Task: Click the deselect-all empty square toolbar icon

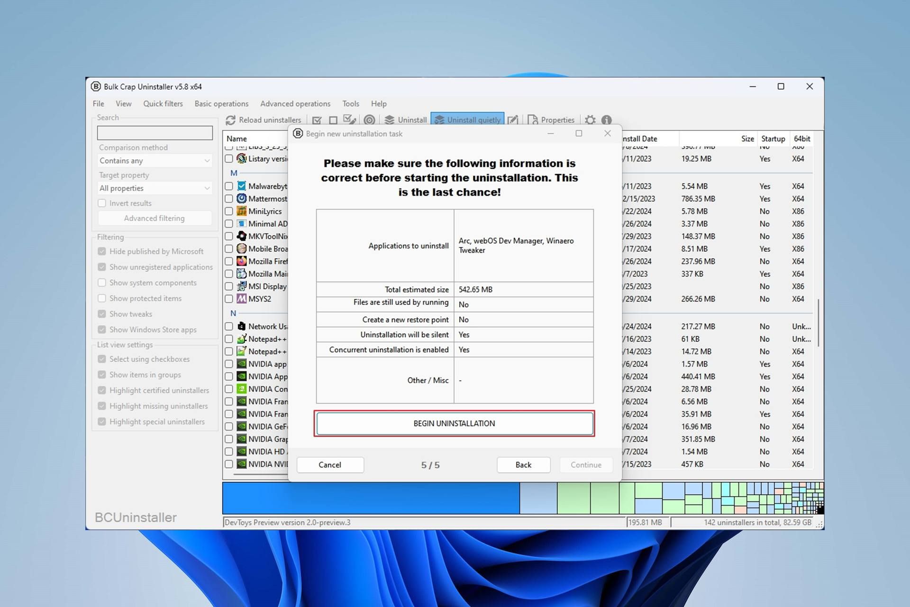Action: [333, 120]
